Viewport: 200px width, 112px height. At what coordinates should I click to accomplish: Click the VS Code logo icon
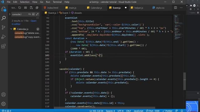tap(2, 2)
